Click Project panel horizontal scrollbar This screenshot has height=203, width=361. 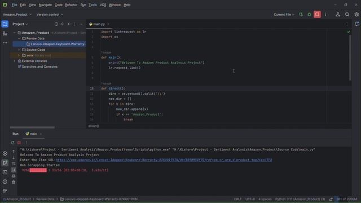32,127
